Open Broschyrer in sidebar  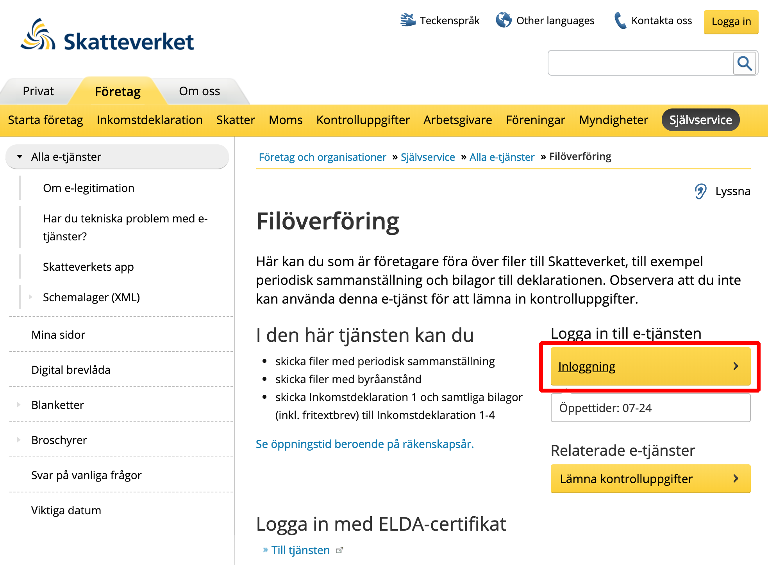click(x=59, y=440)
